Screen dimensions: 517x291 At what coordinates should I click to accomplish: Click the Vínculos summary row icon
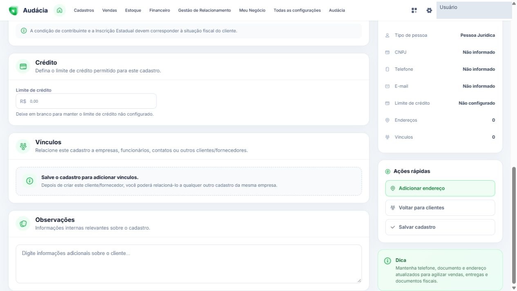[x=387, y=137]
